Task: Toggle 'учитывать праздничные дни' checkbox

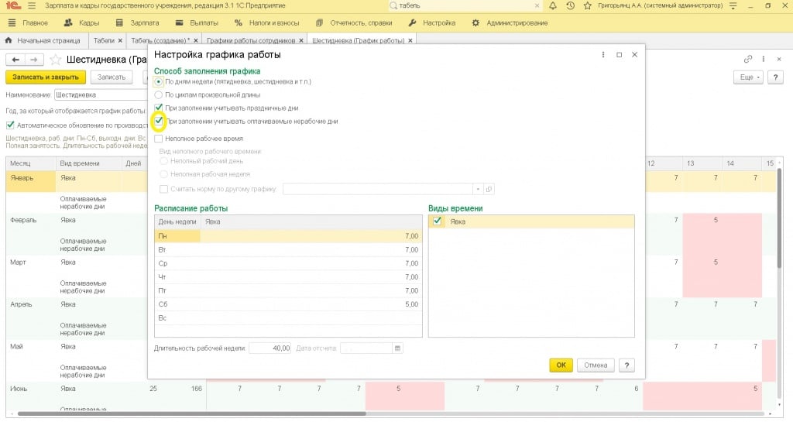Action: click(159, 108)
